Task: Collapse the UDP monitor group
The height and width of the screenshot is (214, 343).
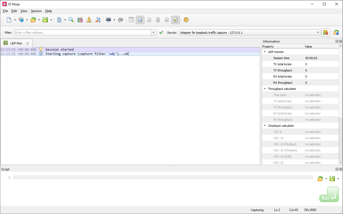Action: [265, 52]
